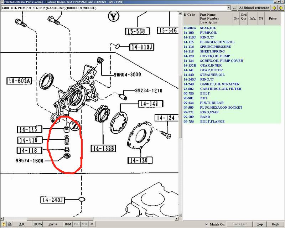285x228 pixels.
Task: Click part number 99574-1600 in diagram
Action: pos(30,161)
